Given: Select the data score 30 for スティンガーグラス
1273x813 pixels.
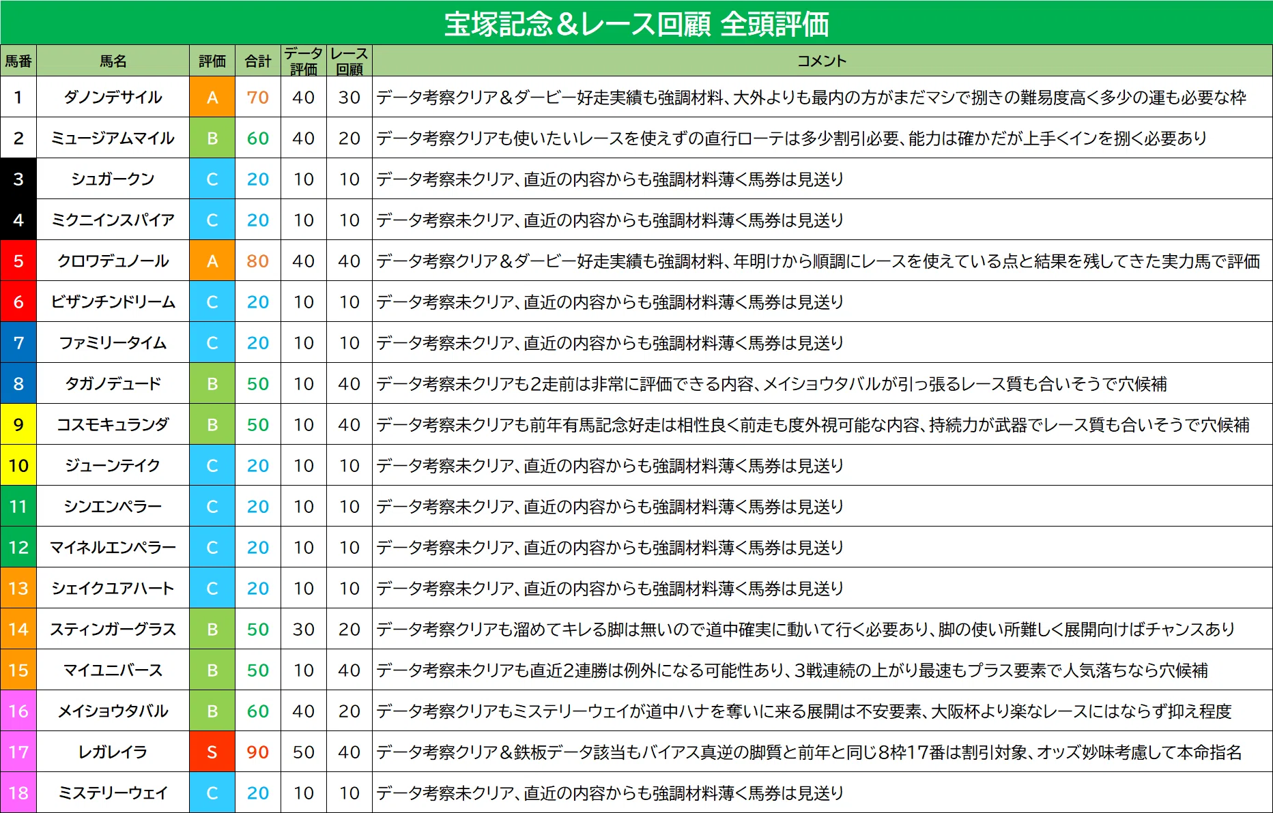Looking at the screenshot, I should [304, 629].
